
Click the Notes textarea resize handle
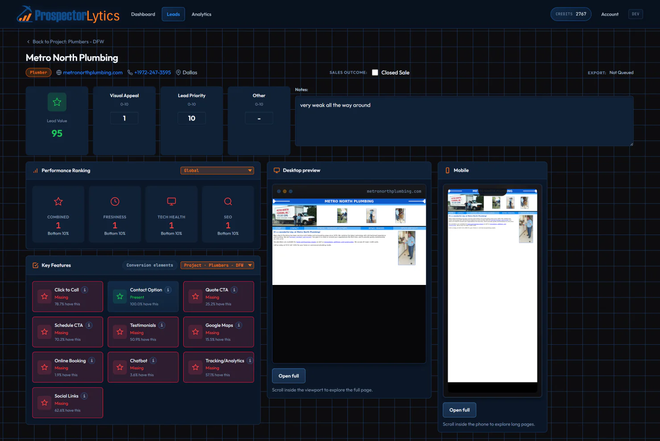click(631, 144)
